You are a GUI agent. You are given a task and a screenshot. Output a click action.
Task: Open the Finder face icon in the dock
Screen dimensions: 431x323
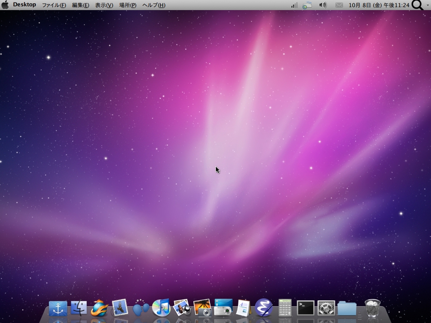click(x=79, y=308)
